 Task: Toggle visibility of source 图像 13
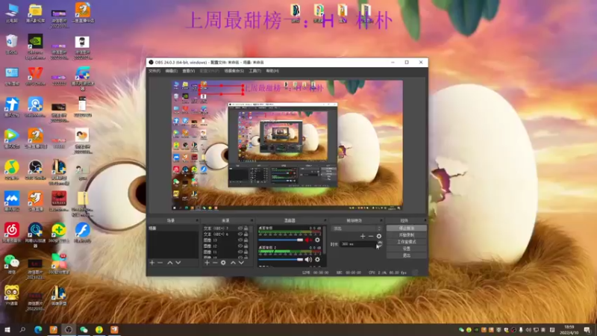pos(240,240)
